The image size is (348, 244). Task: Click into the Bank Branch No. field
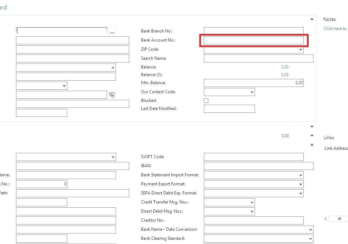254,31
